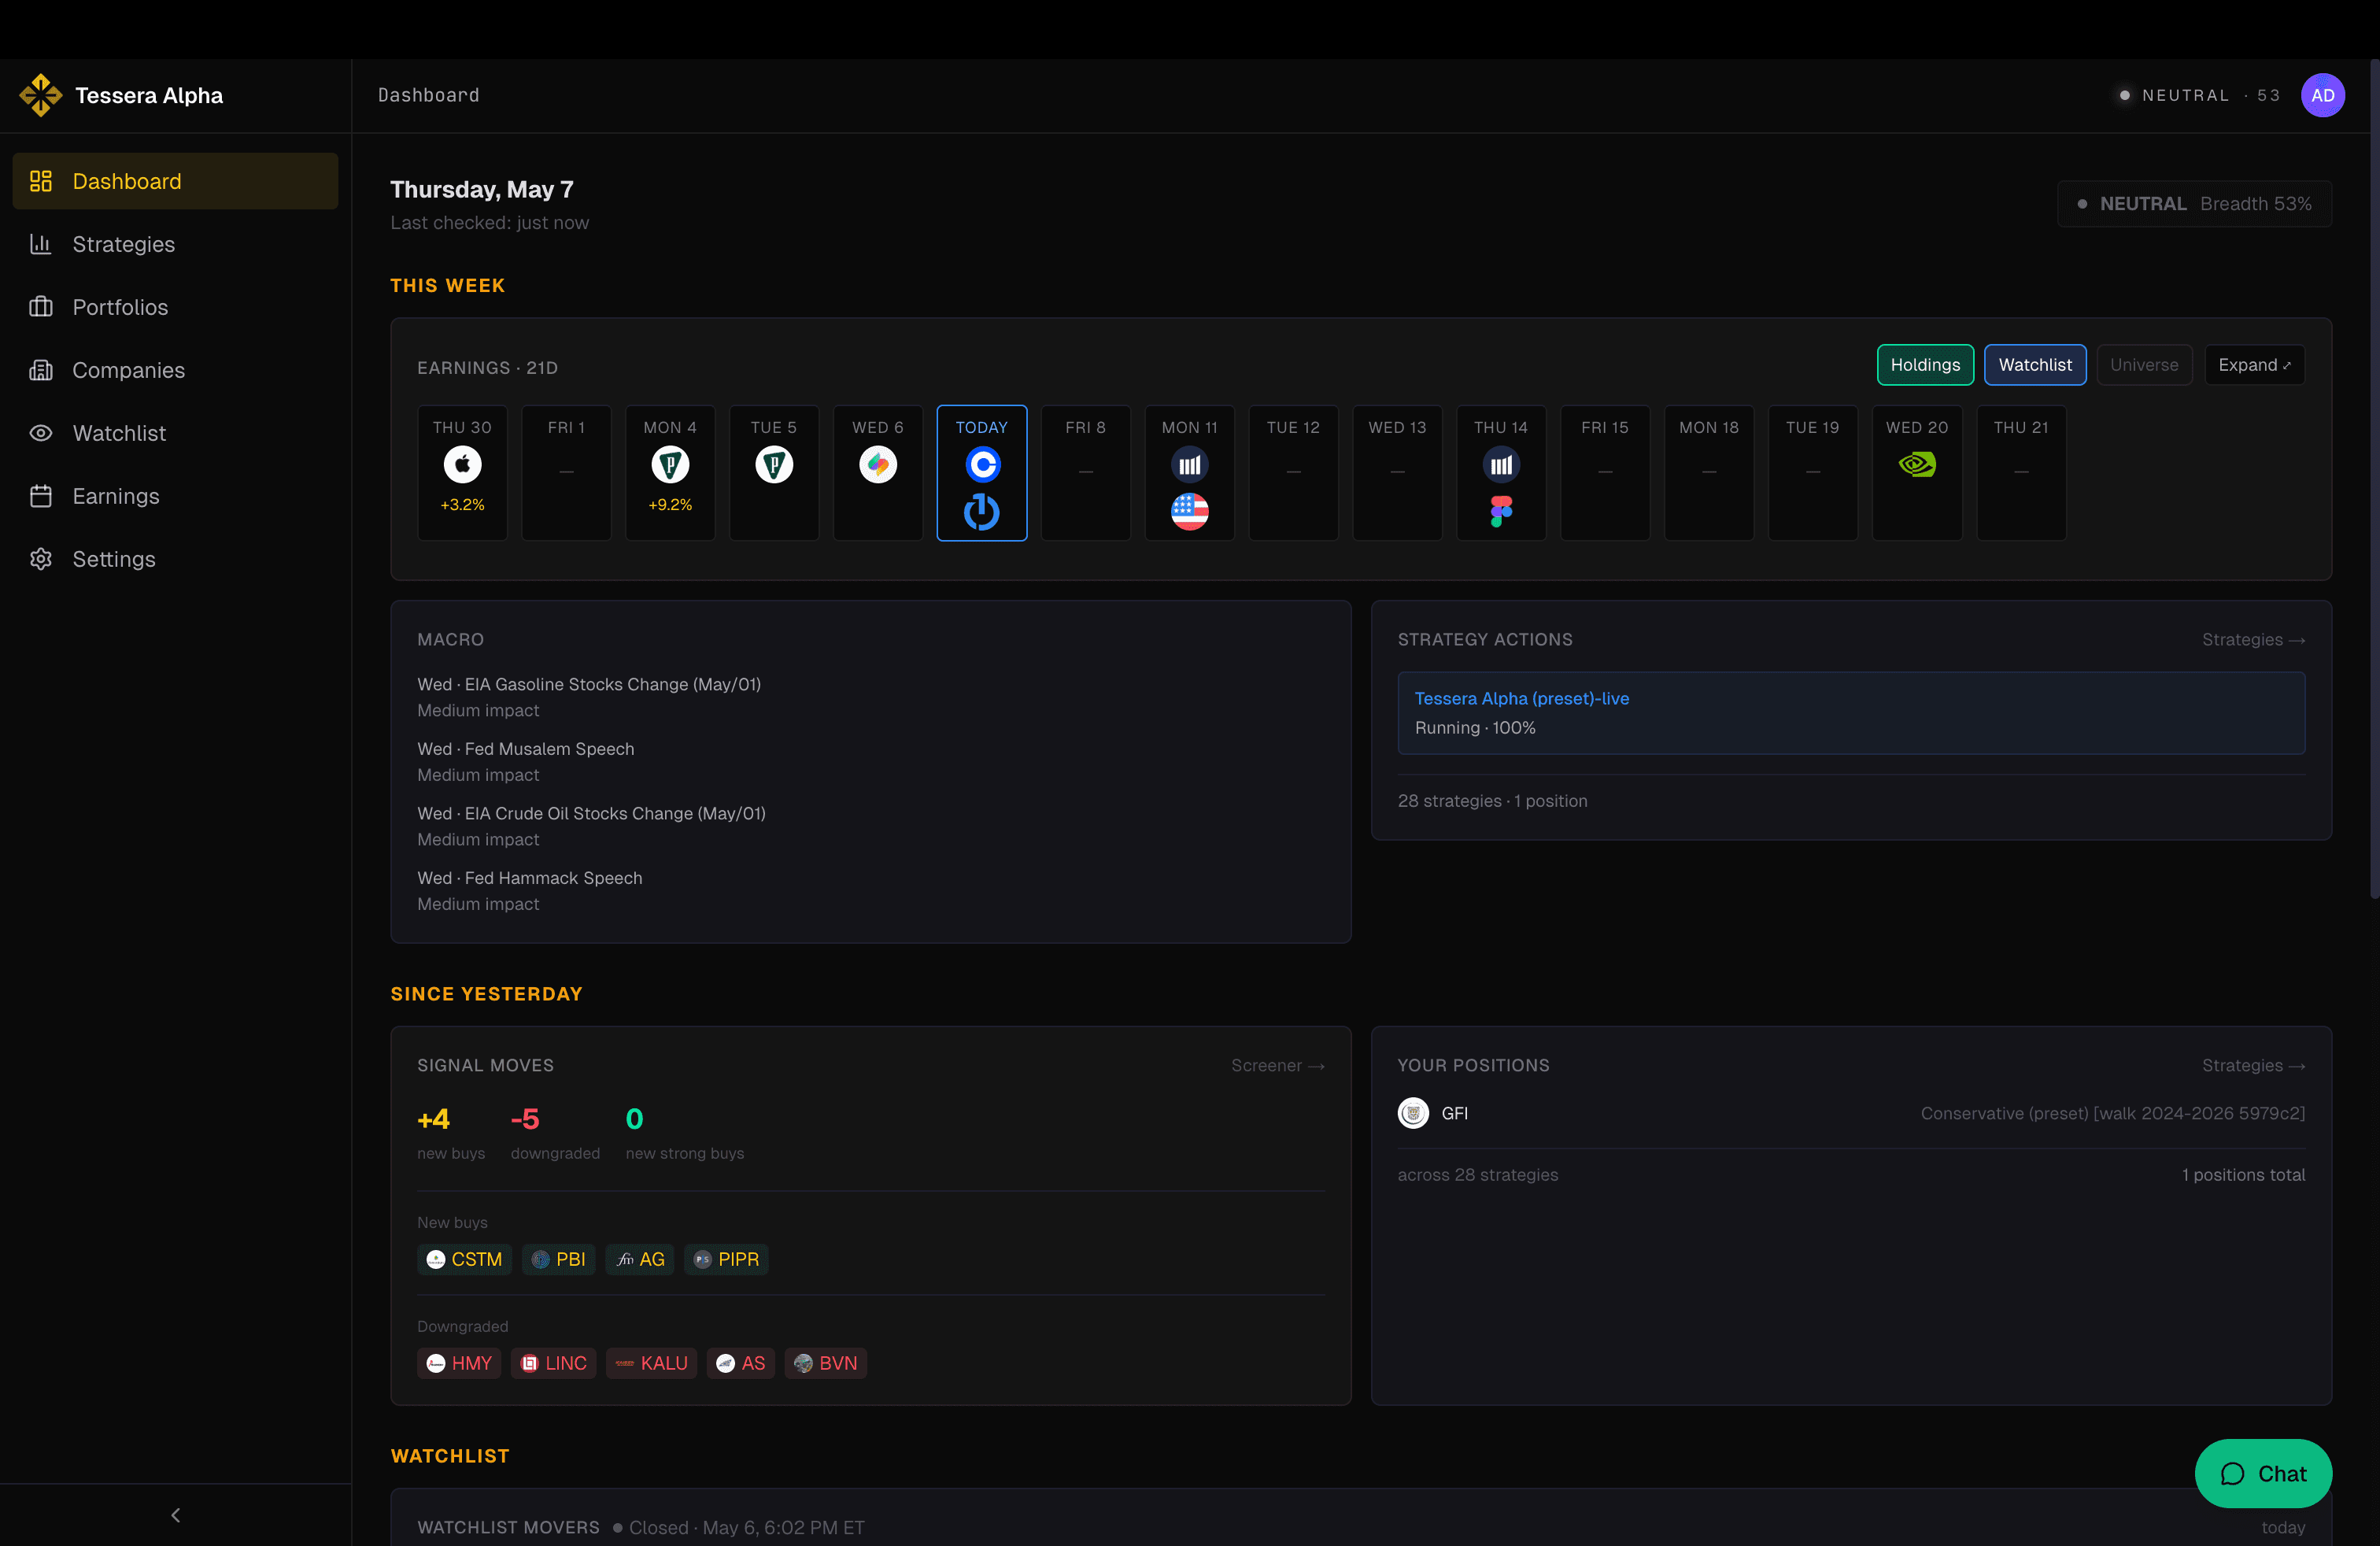Click the LINC downgraded chip

(554, 1364)
